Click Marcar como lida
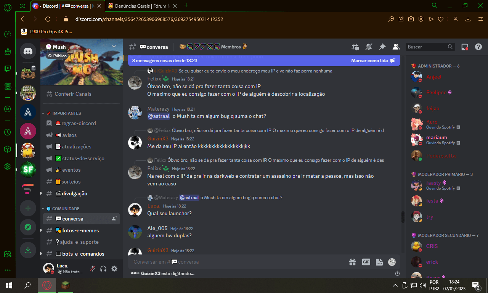 coord(373,60)
